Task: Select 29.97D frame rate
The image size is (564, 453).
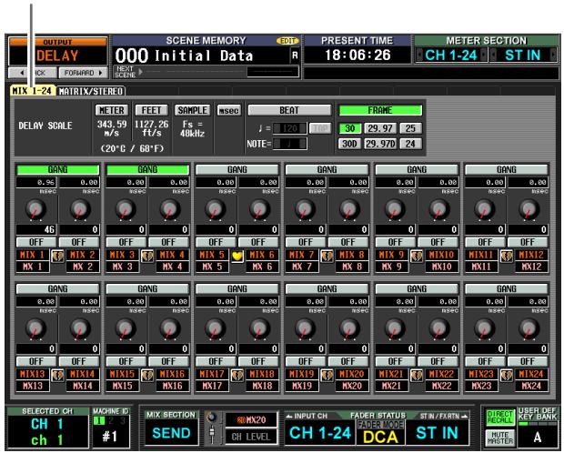Action: coord(380,144)
